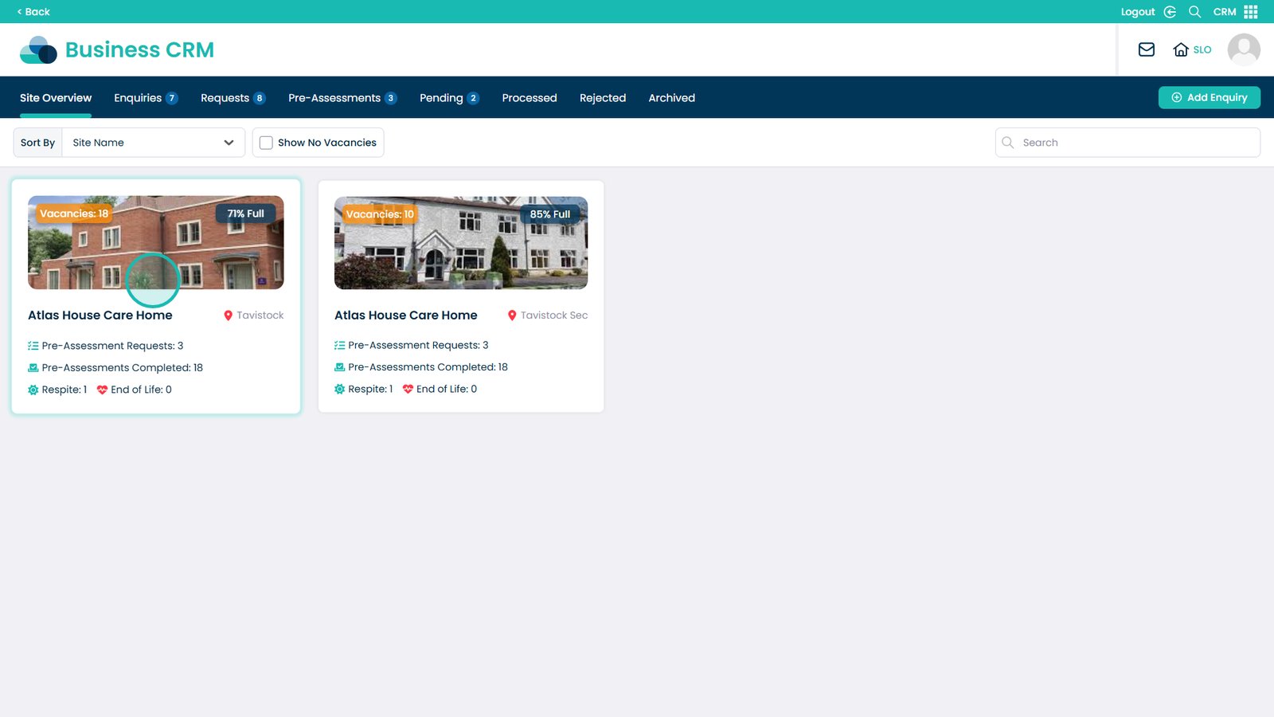Click the SLO home icon
Screen dimensions: 1274x717
[1181, 49]
